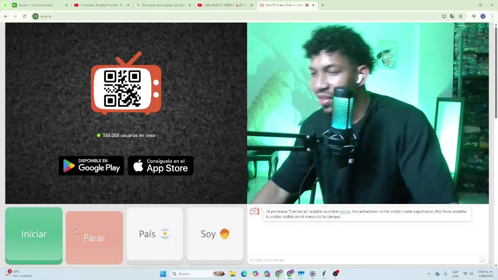
Task: Switch to the Cristorata, Rodrigo Puente YouTube tab
Action: pyautogui.click(x=101, y=5)
